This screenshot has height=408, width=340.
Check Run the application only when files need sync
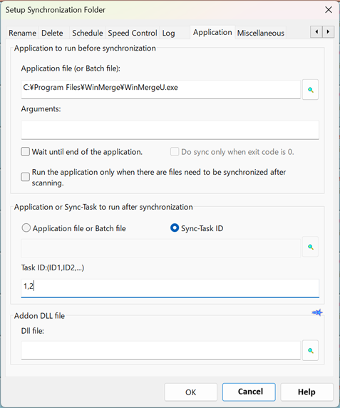25,177
